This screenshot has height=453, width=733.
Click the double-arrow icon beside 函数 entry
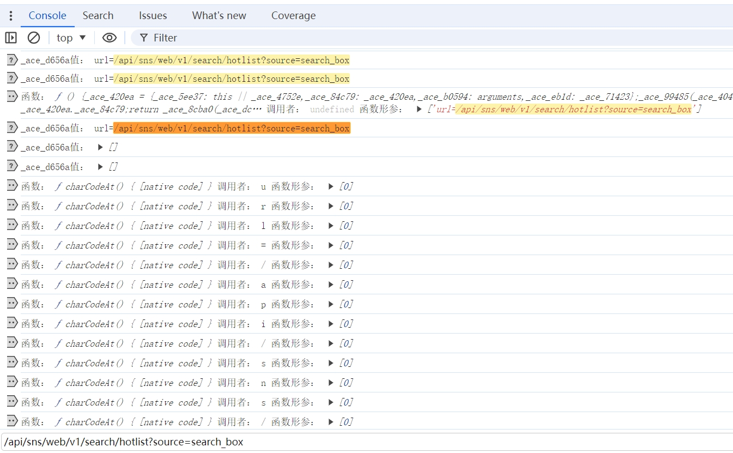pyautogui.click(x=11, y=96)
